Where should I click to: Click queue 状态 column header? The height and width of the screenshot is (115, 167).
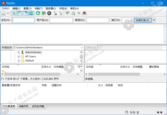click(x=132, y=85)
